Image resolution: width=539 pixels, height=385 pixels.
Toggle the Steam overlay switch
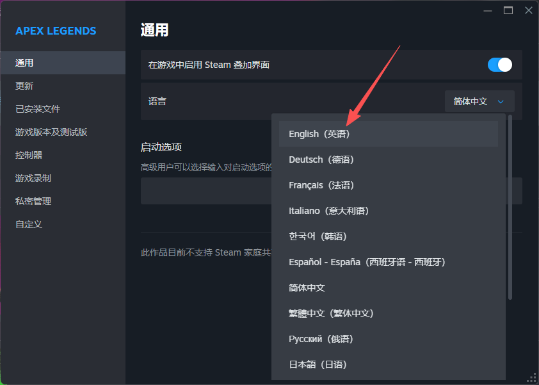tap(499, 65)
